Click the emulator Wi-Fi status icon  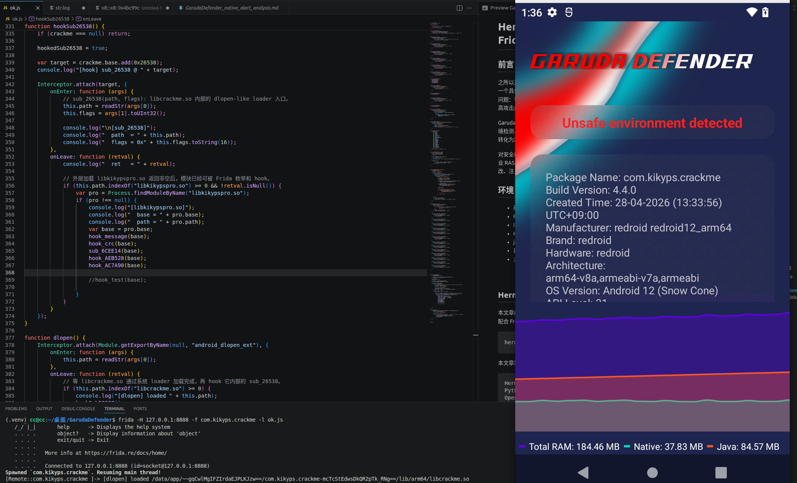(752, 12)
